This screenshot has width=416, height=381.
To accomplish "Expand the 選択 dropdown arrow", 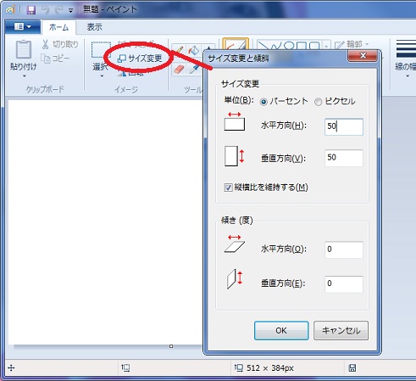I will [x=102, y=76].
